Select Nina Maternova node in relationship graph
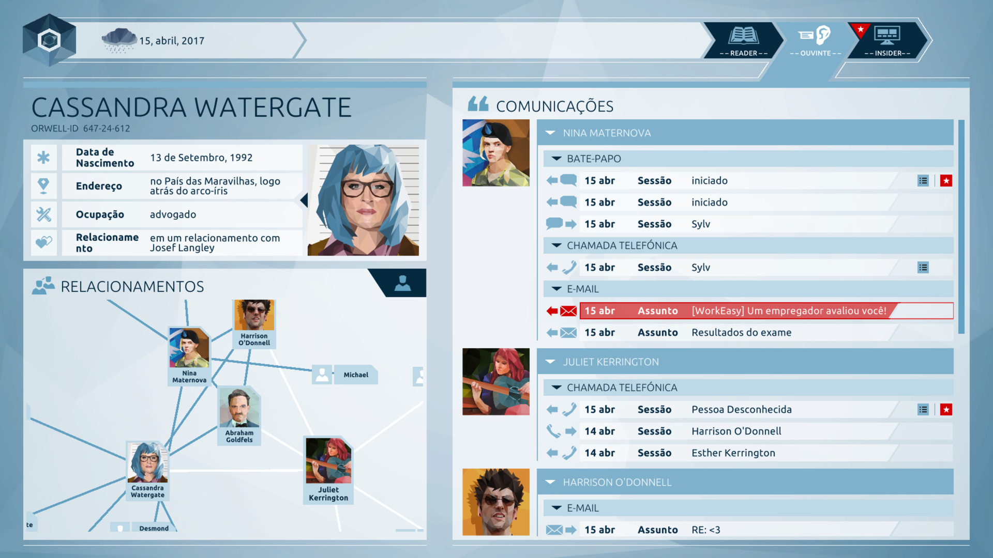Viewport: 993px width, 558px height. click(x=189, y=357)
